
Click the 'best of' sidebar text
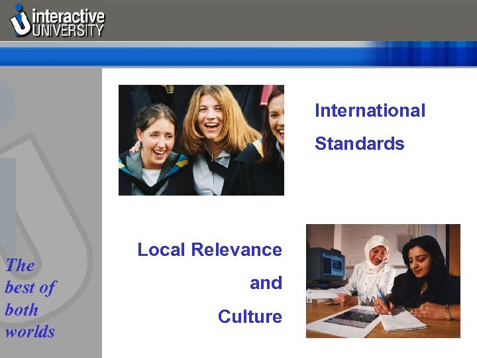30,287
